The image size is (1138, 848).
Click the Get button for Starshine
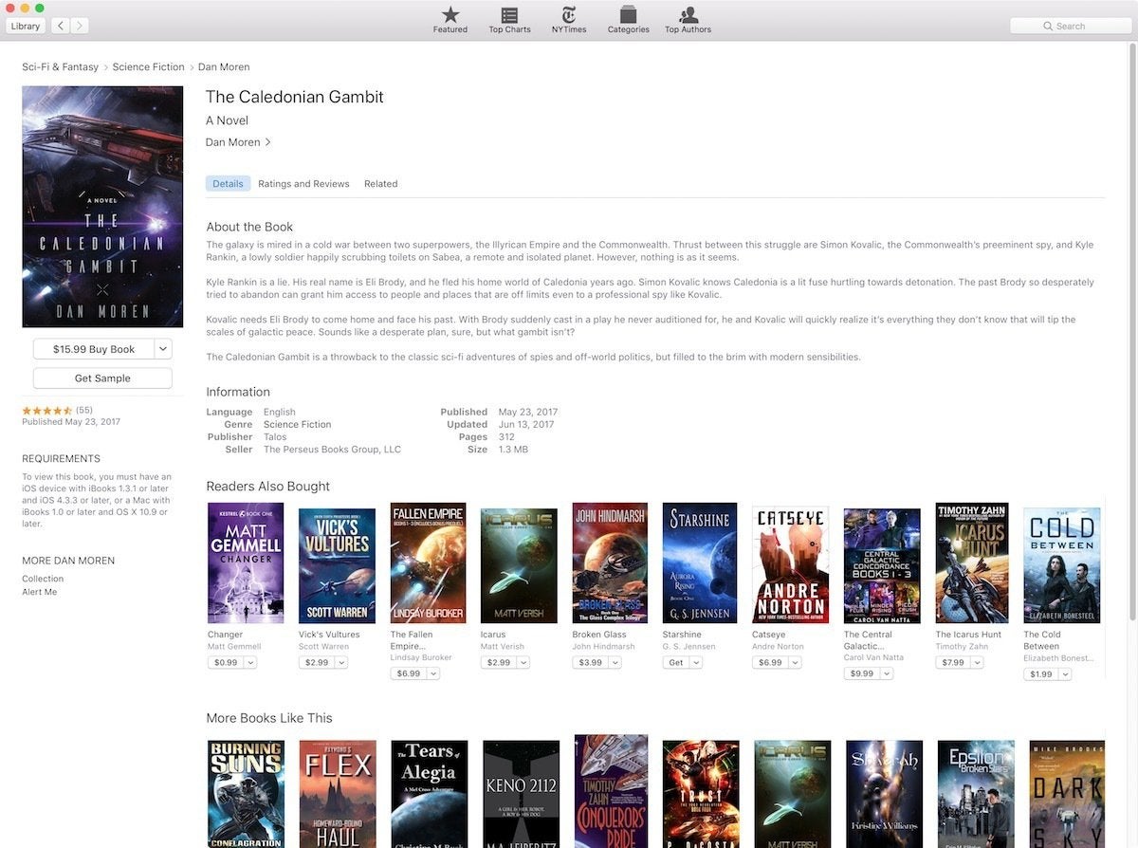pyautogui.click(x=676, y=662)
